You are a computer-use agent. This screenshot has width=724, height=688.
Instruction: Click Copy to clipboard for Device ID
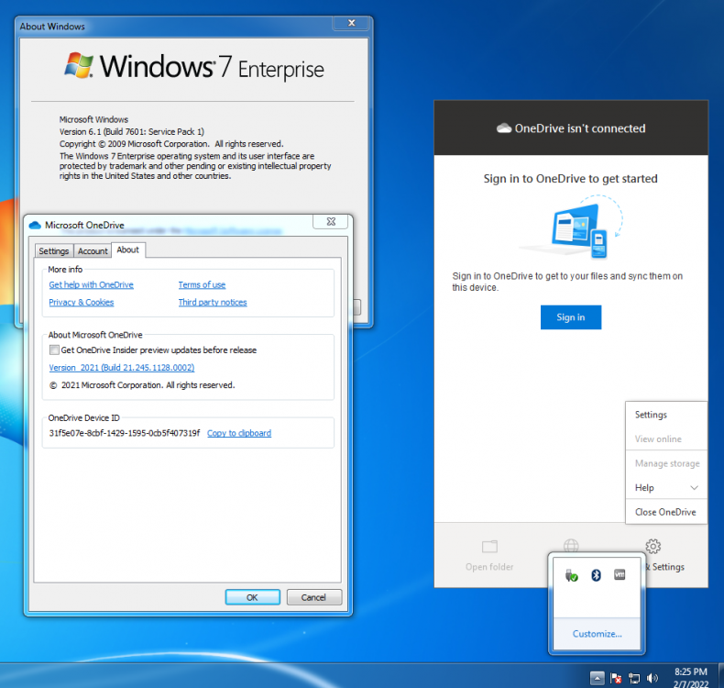click(239, 433)
